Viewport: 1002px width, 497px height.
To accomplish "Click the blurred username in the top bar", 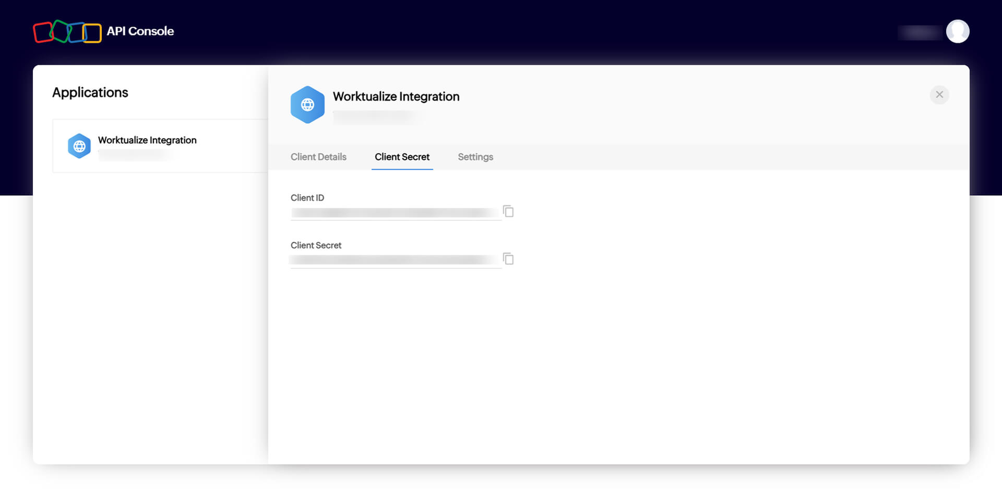I will pyautogui.click(x=920, y=32).
